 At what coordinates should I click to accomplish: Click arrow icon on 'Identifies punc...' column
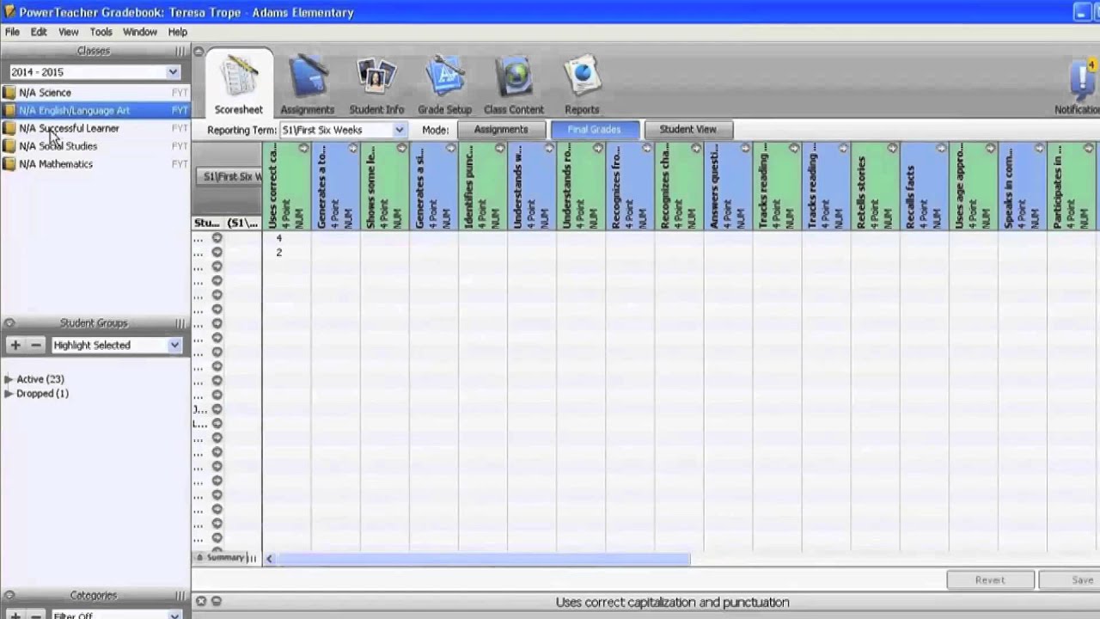[499, 149]
